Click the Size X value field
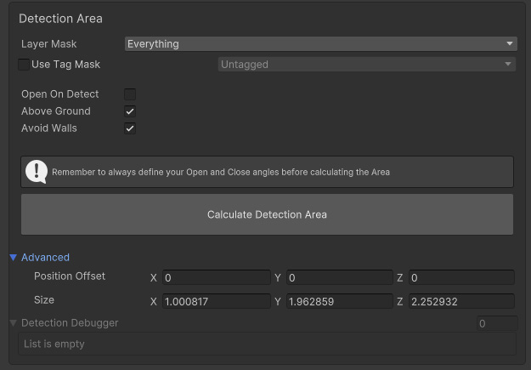531x370 pixels. (216, 301)
